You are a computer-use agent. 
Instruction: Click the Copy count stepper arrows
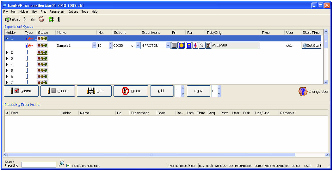click(x=219, y=91)
